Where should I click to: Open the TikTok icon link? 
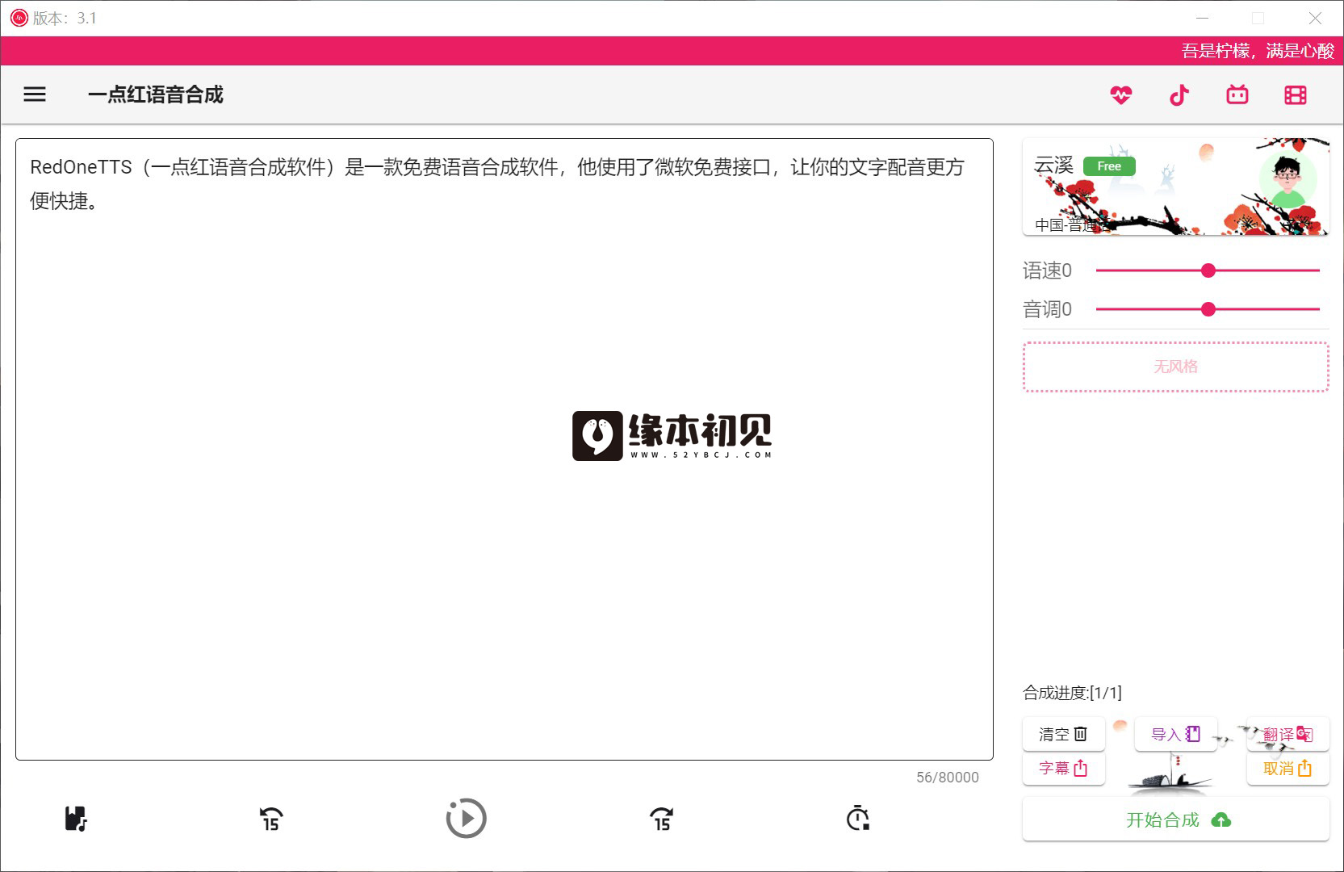point(1179,95)
